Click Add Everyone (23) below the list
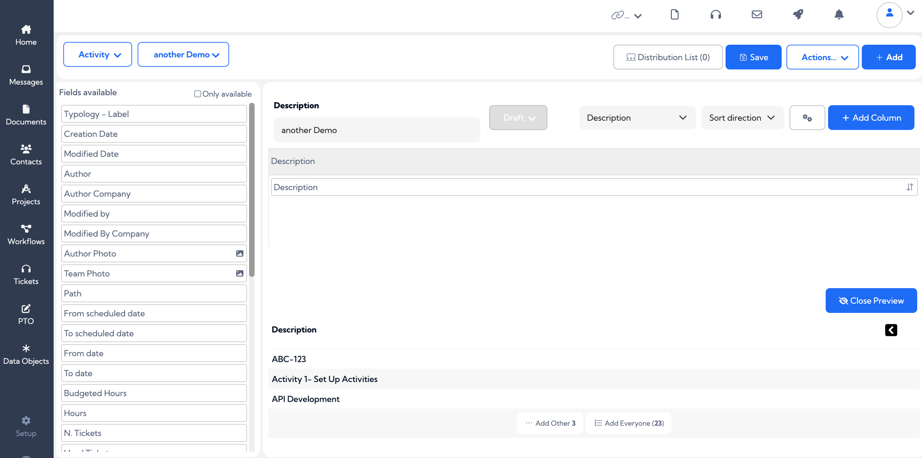Viewport: 922px width, 458px height. [x=628, y=423]
